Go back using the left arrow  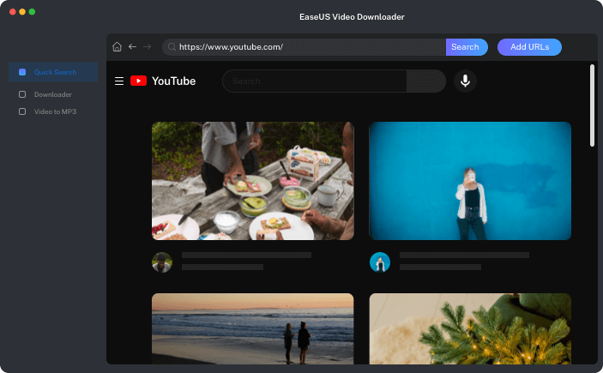(132, 47)
